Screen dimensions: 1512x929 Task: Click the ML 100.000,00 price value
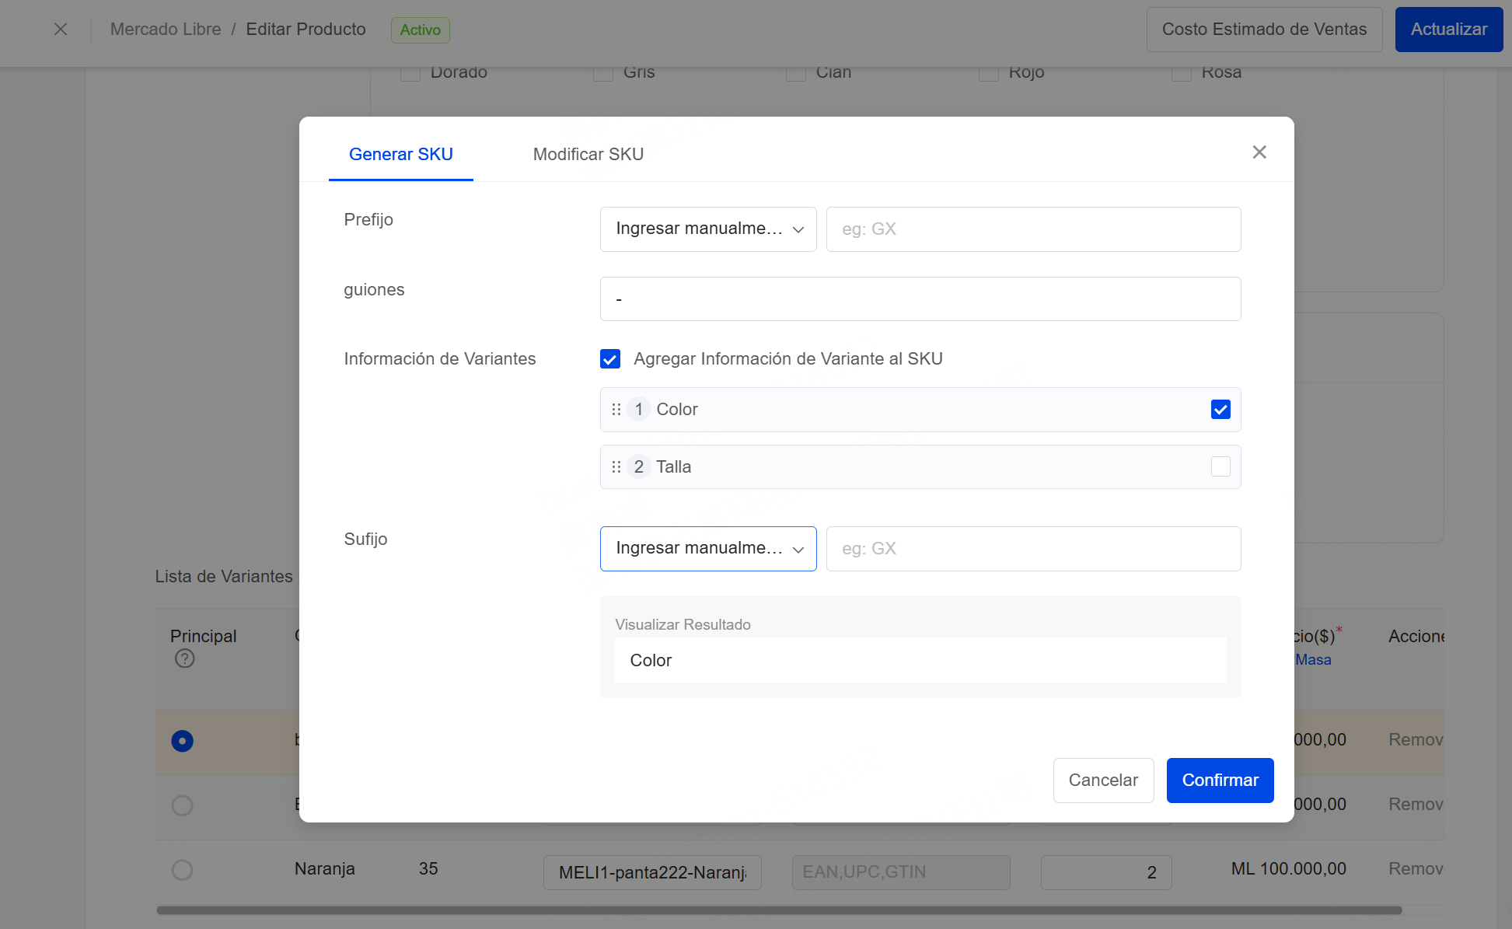(1289, 869)
